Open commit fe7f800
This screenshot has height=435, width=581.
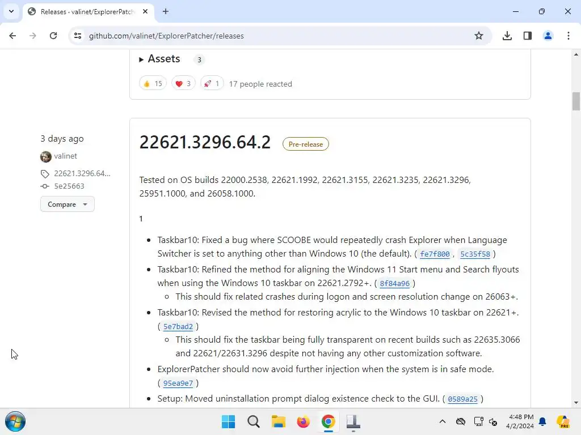click(435, 254)
